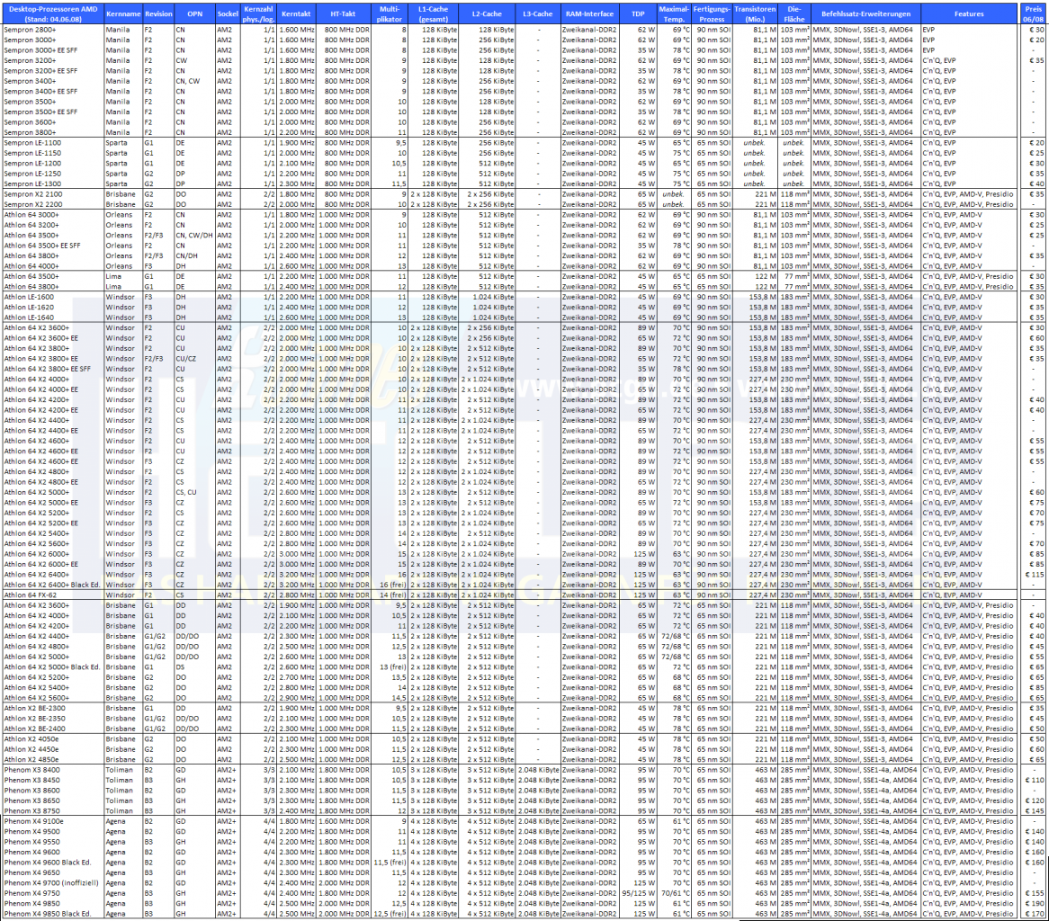Select the Phenom X3 8400 cell
This screenshot has height=921, width=1049.
point(53,770)
